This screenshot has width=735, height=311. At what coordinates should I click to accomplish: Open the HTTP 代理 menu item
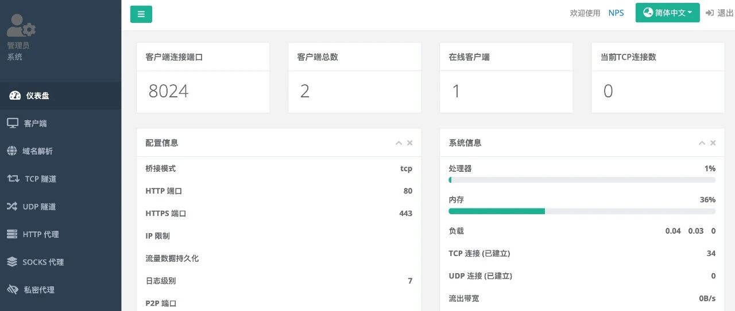coord(60,234)
